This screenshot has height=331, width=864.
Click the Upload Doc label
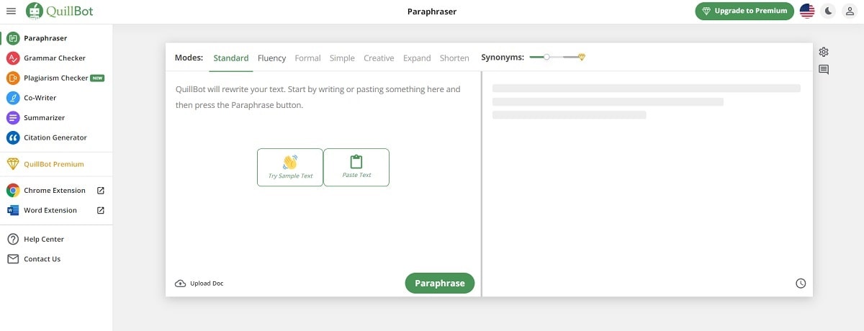[207, 284]
